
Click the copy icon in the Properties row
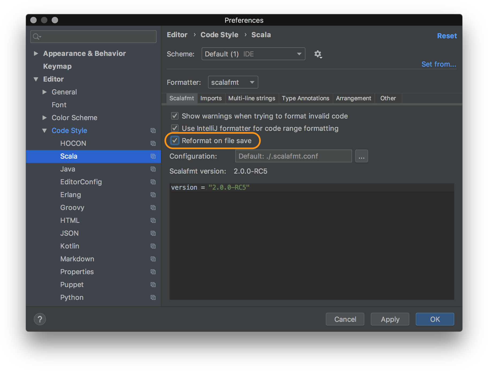pos(153,272)
